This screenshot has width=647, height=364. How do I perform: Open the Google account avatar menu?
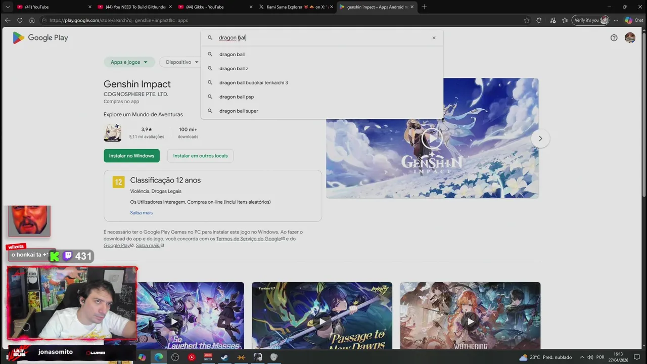[x=630, y=38]
